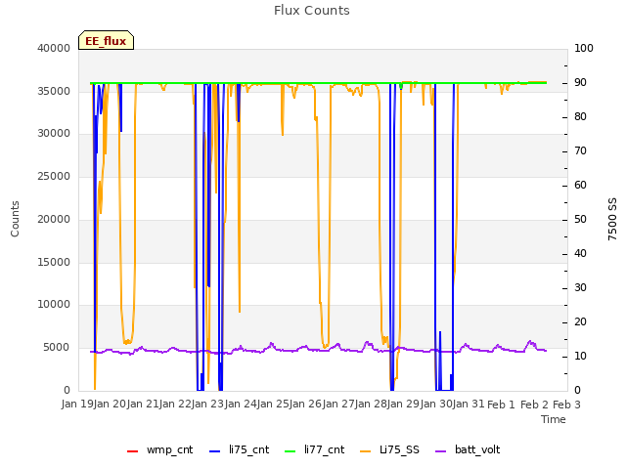Click the purple batt_volt legend swatch
Image resolution: width=626 pixels, height=469 pixels.
pyautogui.click(x=440, y=451)
